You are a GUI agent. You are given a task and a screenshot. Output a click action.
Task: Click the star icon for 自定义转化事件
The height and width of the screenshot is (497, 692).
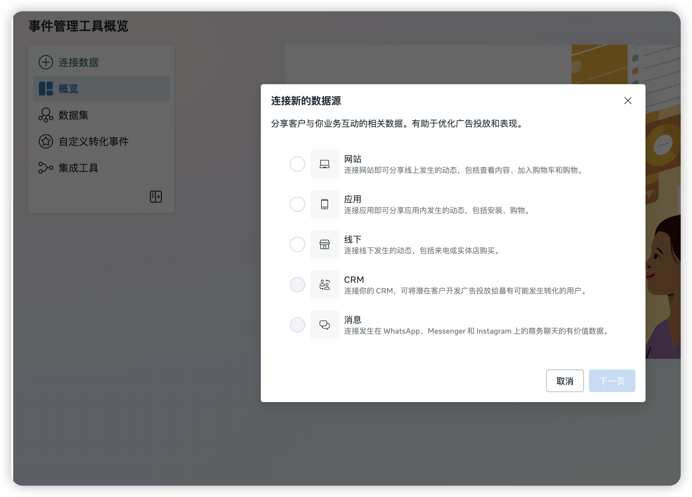pyautogui.click(x=46, y=141)
